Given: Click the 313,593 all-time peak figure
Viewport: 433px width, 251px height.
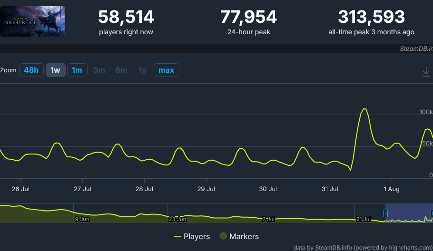Looking at the screenshot, I should (372, 17).
